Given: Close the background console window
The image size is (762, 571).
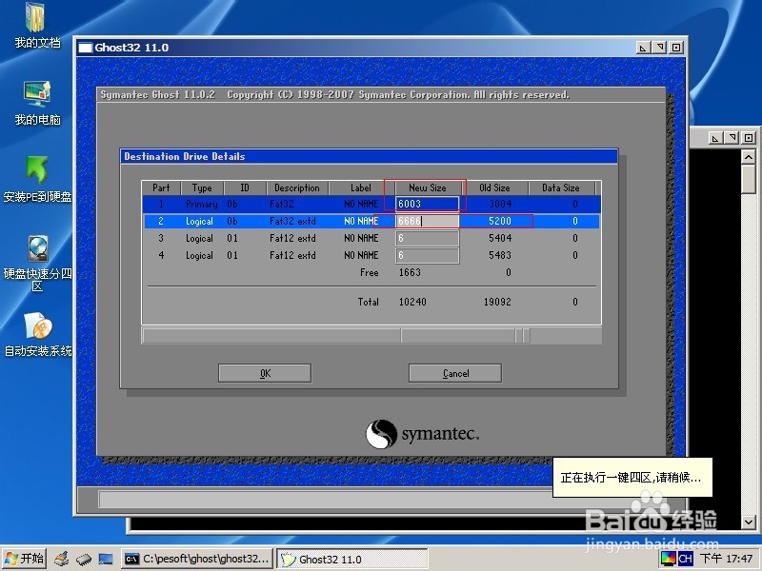Looking at the screenshot, I should (749, 138).
